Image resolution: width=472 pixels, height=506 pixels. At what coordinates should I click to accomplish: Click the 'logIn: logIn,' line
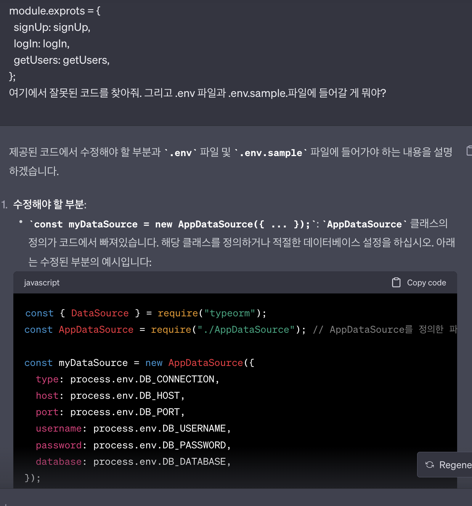pos(42,44)
